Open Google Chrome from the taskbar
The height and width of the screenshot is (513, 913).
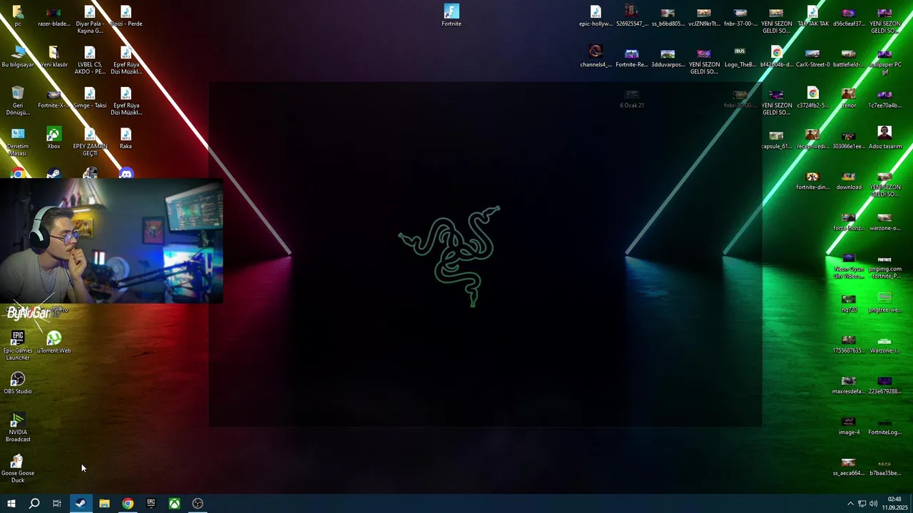(128, 504)
